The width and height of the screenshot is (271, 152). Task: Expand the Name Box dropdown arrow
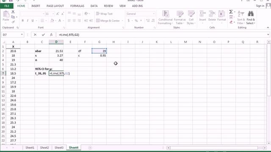tap(22, 35)
